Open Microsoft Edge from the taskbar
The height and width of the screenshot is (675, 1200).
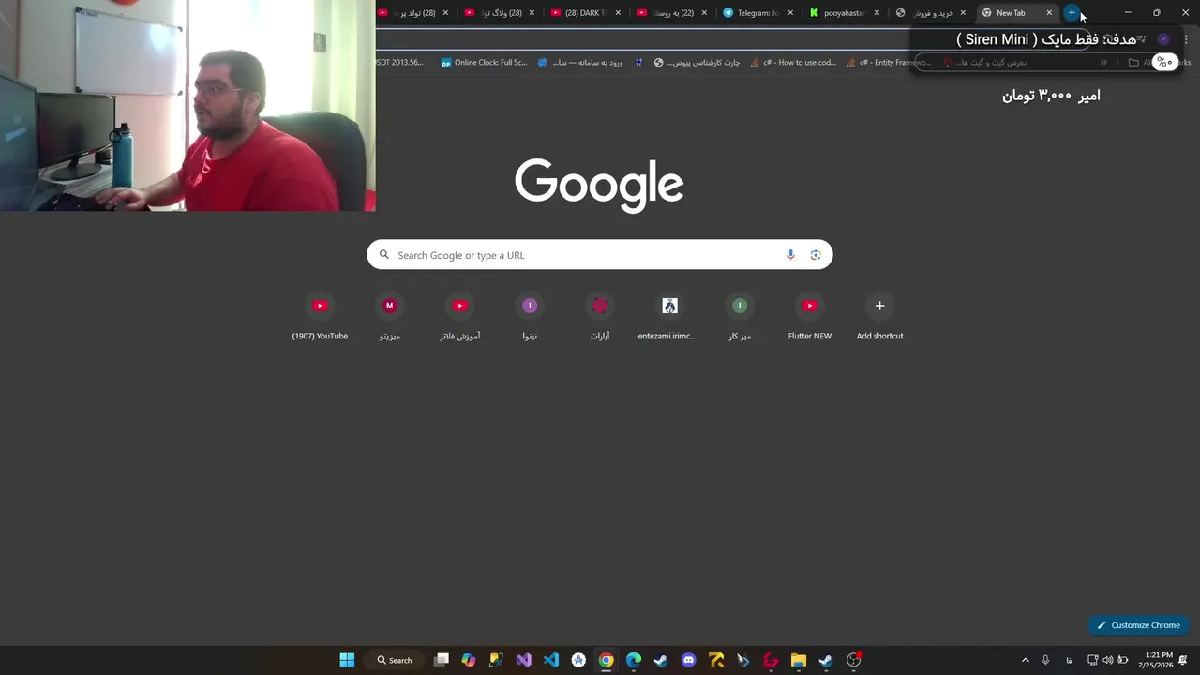click(x=634, y=660)
